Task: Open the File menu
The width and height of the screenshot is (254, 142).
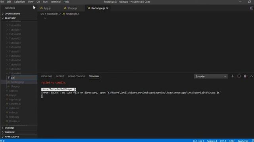Action: point(2,2)
